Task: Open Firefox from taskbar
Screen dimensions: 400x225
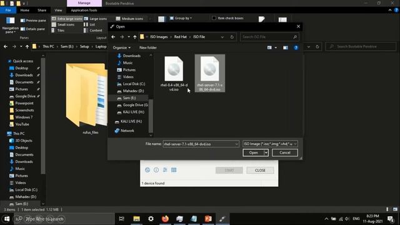Action: [165, 219]
